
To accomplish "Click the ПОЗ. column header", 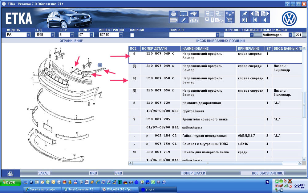I will point(134,48).
